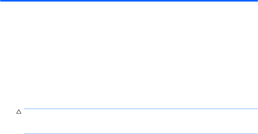The image size is (258, 134).
Task: Click the caution triangle icon
Action: coord(19,112)
